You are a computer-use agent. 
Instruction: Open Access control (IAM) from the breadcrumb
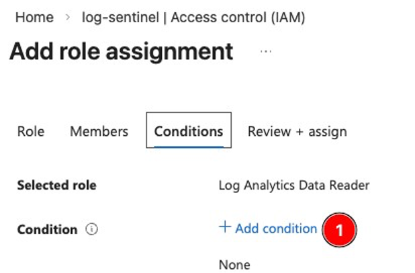tap(238, 17)
